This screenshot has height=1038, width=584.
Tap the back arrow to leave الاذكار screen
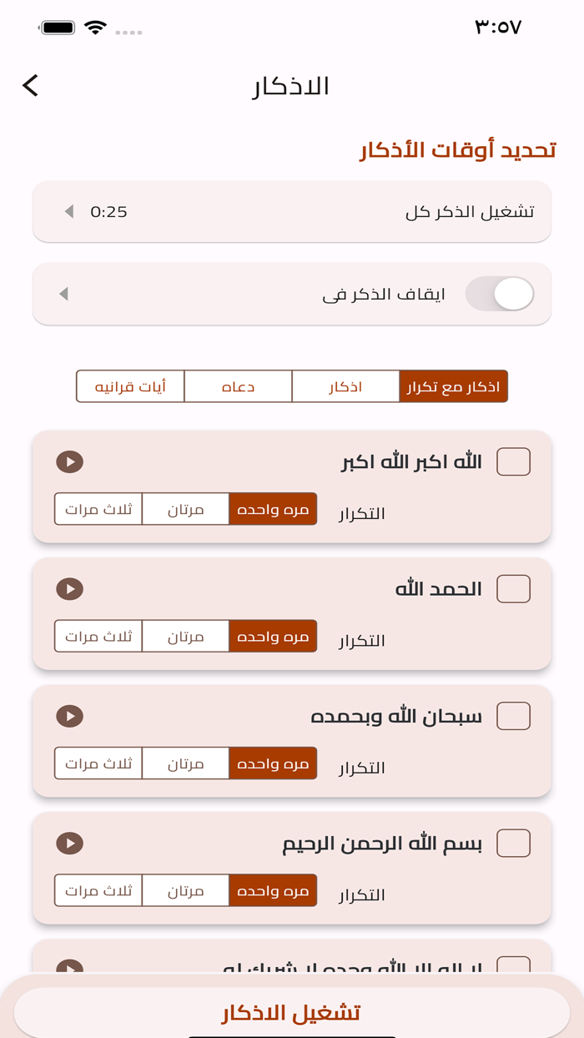coord(30,86)
